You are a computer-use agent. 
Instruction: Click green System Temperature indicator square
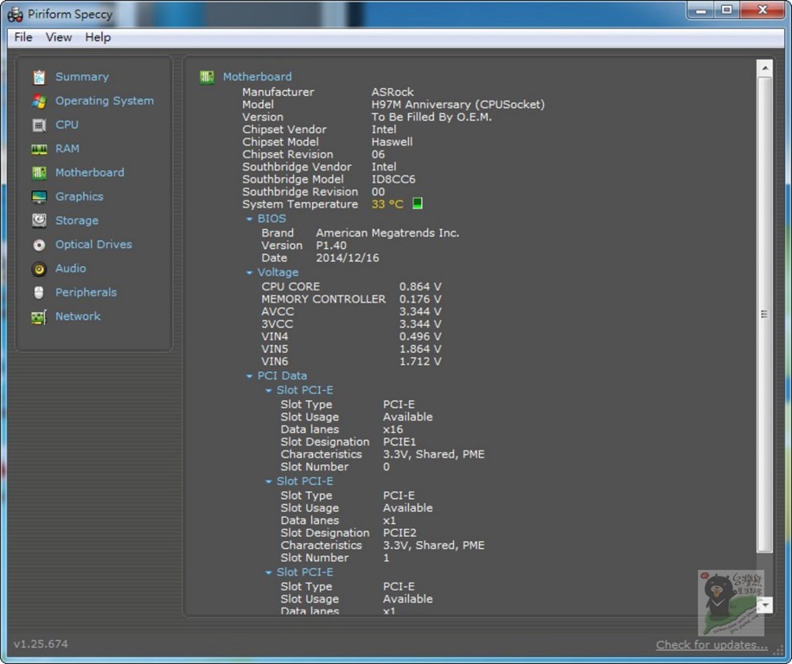[x=418, y=204]
